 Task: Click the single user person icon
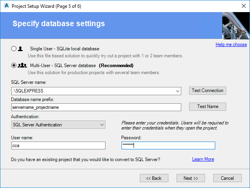[21, 49]
